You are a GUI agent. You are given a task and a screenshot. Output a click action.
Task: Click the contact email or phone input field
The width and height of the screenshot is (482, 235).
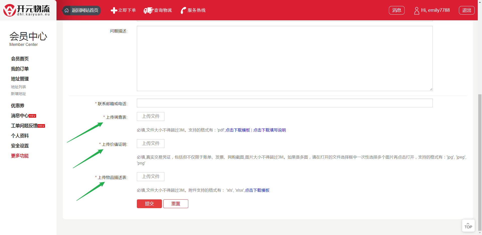pyautogui.click(x=284, y=103)
